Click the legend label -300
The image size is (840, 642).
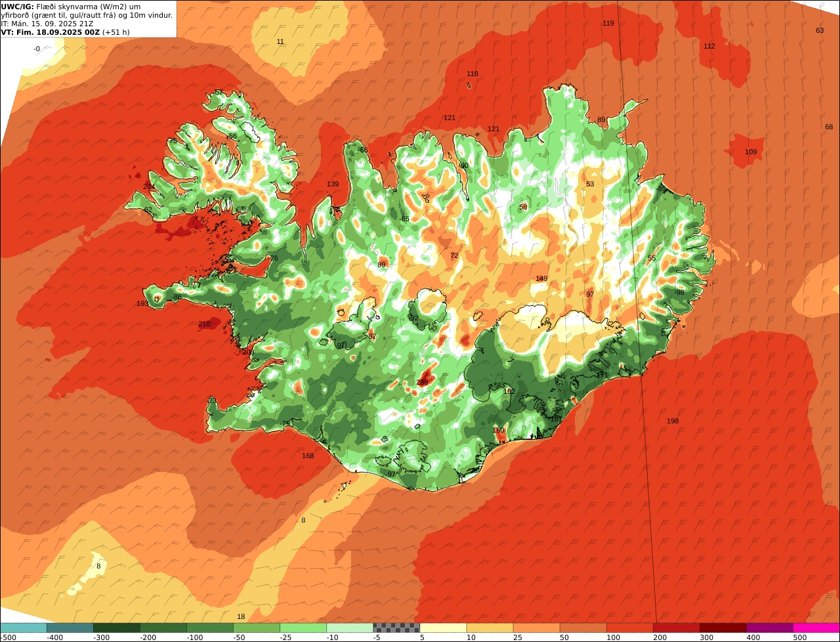coord(102,637)
